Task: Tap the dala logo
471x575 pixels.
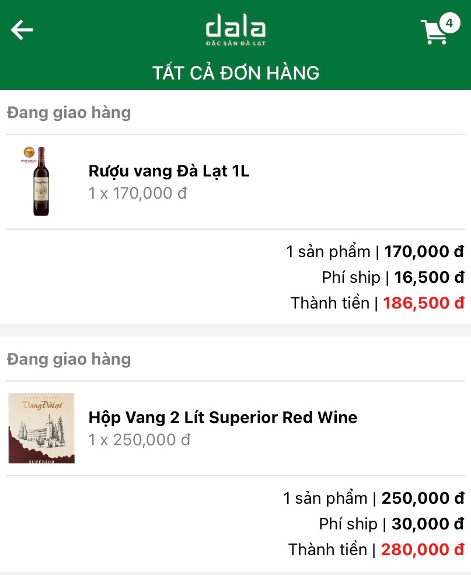Action: tap(236, 27)
